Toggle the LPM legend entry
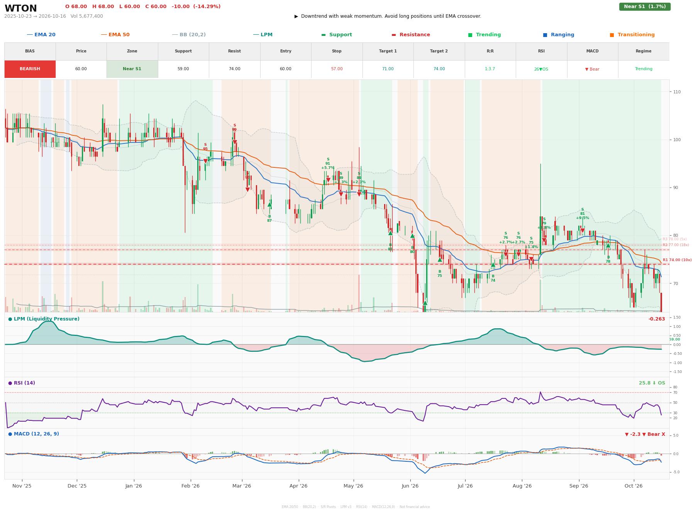This screenshot has width=696, height=513. click(263, 35)
